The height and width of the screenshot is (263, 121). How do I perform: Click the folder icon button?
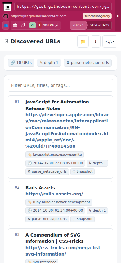tap(83, 41)
